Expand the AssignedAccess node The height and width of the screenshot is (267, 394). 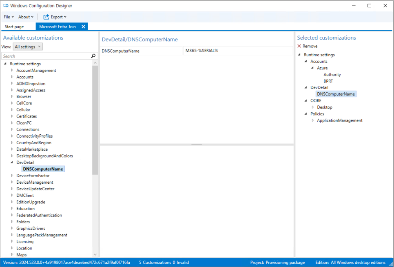point(12,90)
